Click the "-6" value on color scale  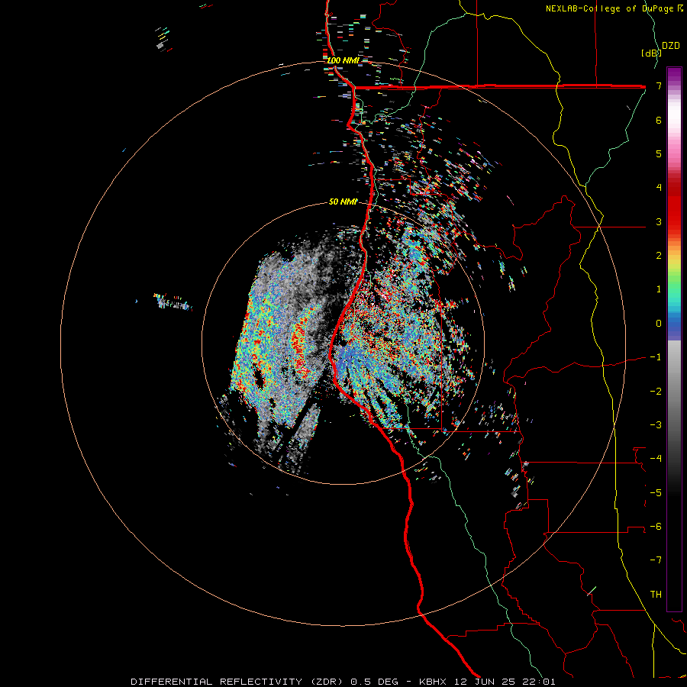pyautogui.click(x=656, y=527)
